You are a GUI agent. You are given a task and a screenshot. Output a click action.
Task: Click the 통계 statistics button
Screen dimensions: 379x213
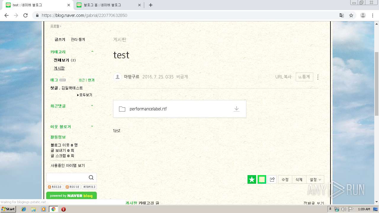coord(304,77)
